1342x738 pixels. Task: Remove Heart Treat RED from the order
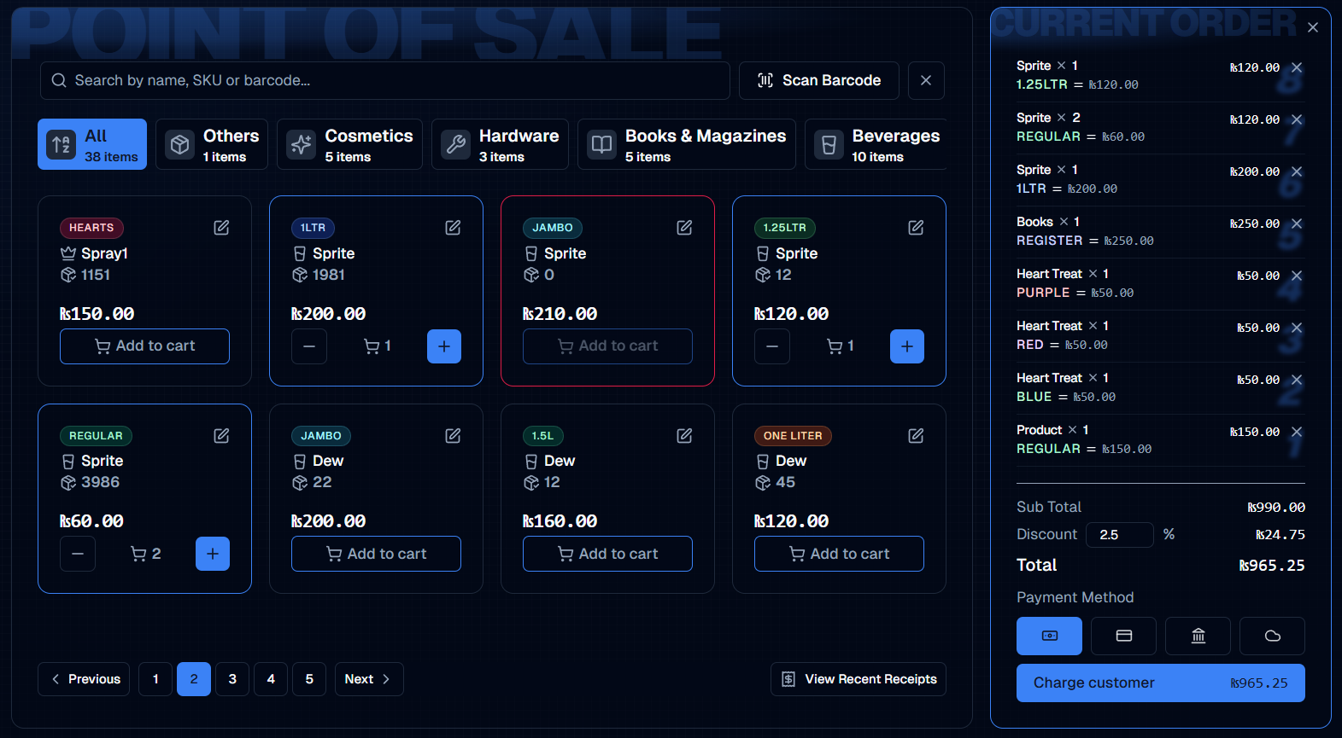1297,328
